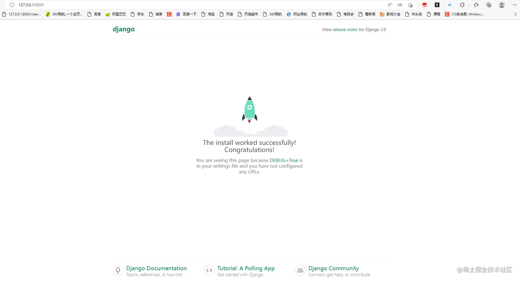520x281 pixels.
Task: Open the 网址导航 bookmark
Action: [297, 14]
